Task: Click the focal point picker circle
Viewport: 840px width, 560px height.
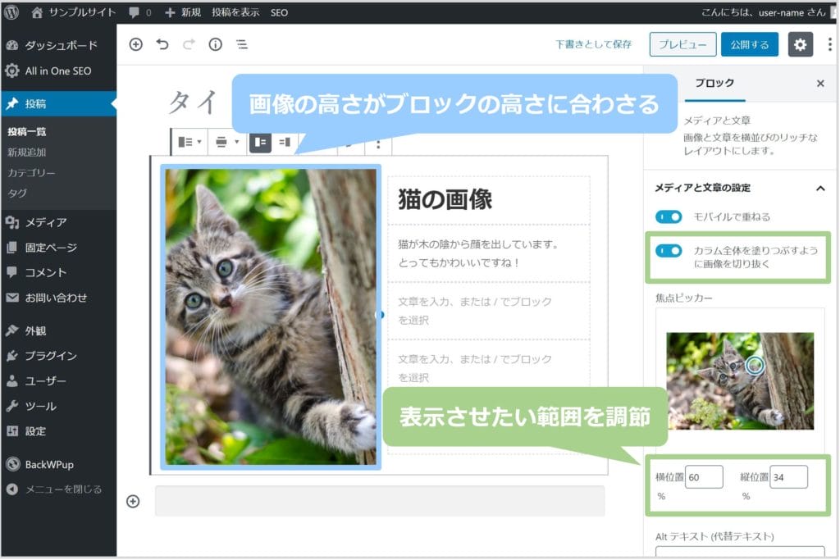Action: [x=755, y=365]
